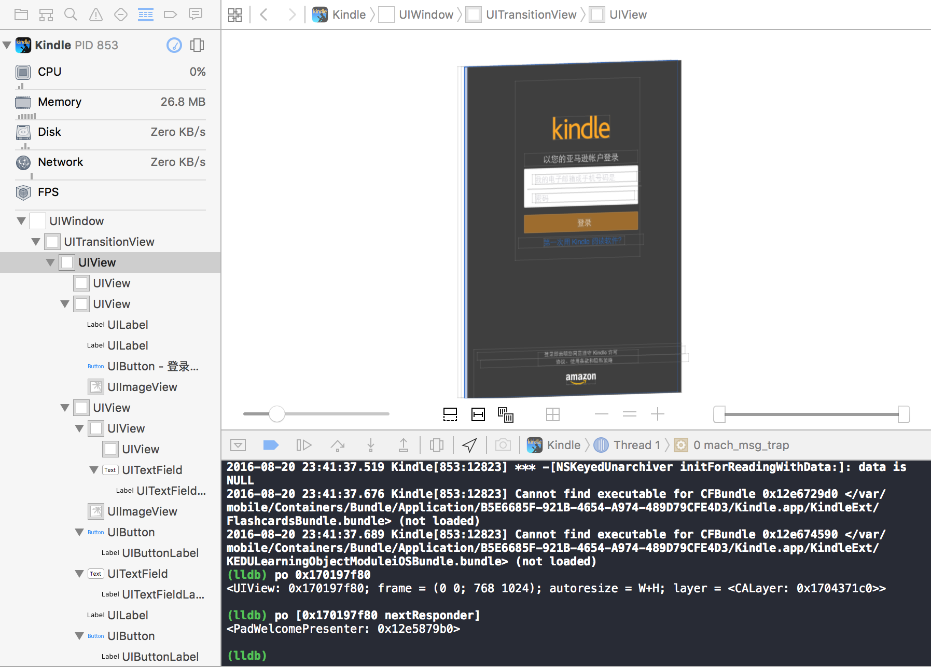Screen dimensions: 931x667
Task: Collapse the UIButton above the second UITextField
Action: click(x=79, y=532)
